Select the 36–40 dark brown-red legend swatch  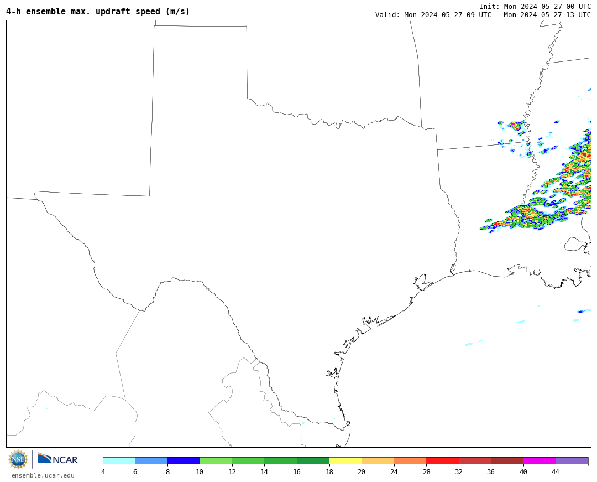(x=507, y=460)
